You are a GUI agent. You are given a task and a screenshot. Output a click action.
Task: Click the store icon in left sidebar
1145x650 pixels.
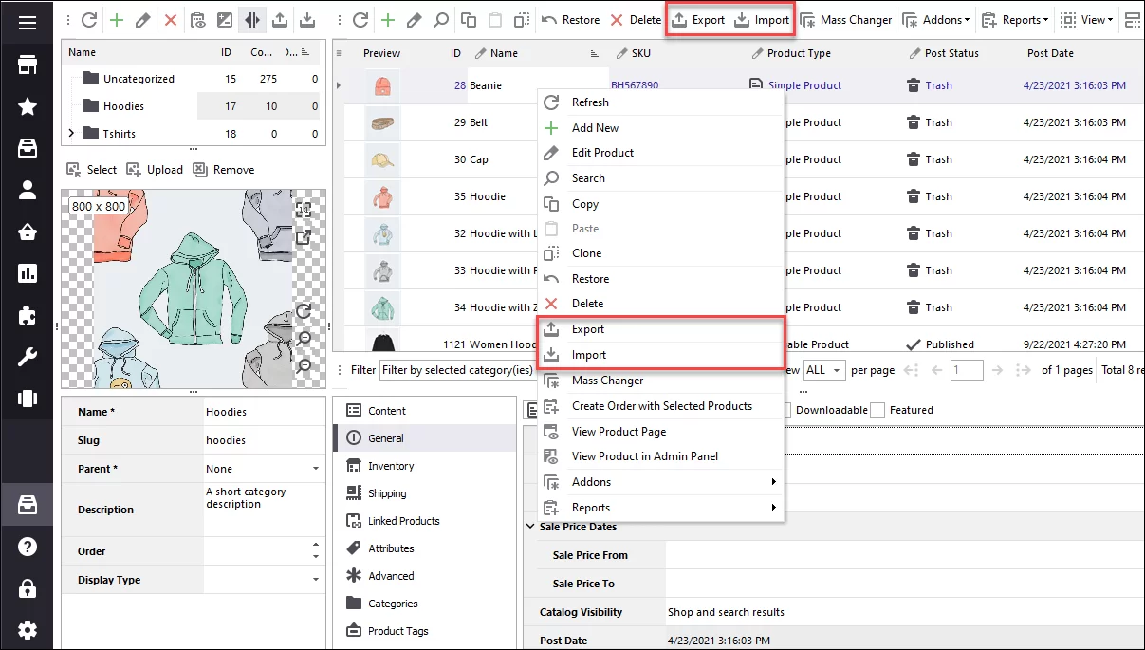tap(28, 65)
